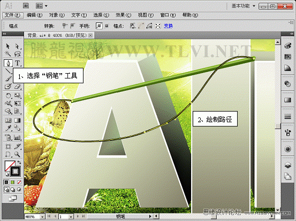Image resolution: width=296 pixels, height=221 pixels.
Task: Jump to last artboard button
Action: (84, 217)
